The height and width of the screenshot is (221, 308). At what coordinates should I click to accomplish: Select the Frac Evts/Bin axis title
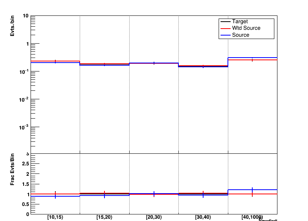click(13, 169)
